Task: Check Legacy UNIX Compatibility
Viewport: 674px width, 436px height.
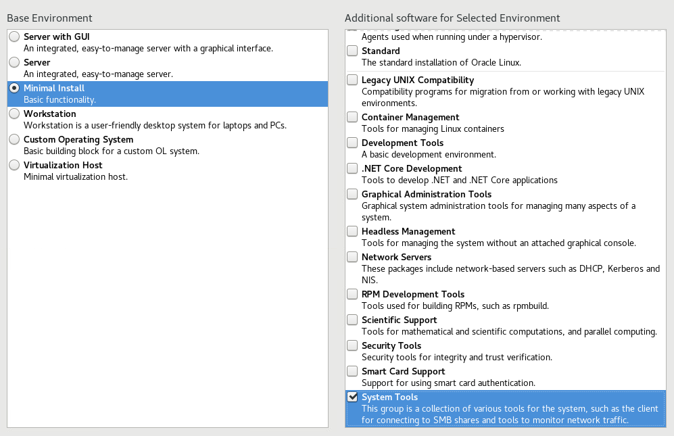Action: tap(352, 79)
